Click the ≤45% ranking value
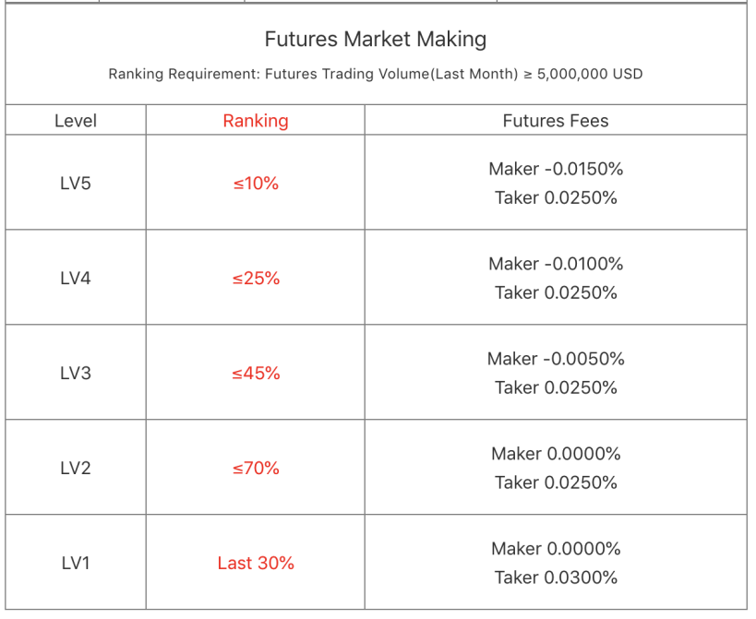The width and height of the screenshot is (756, 619). point(256,374)
